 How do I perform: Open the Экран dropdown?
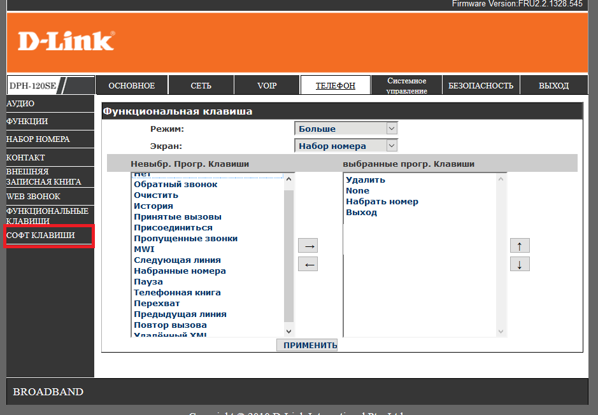pos(346,146)
